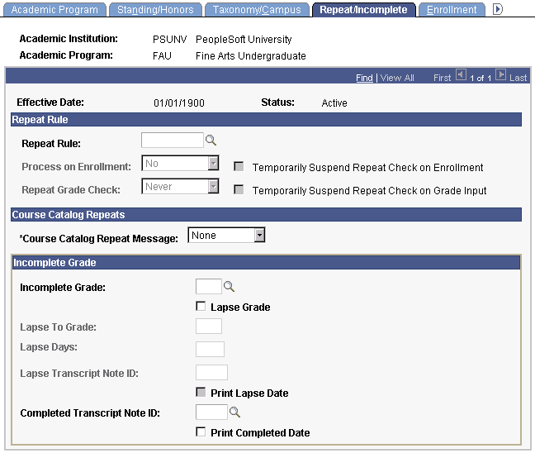The width and height of the screenshot is (535, 453).
Task: Click the Lapse Days field
Action: (210, 349)
